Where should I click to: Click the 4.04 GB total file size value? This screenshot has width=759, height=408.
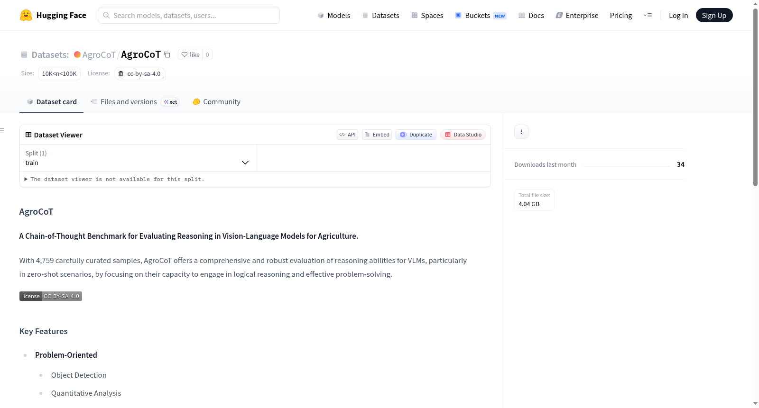click(529, 204)
